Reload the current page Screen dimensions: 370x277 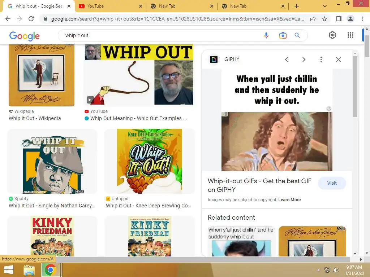point(31,19)
